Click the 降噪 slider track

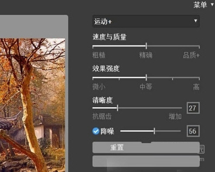coord(151,131)
